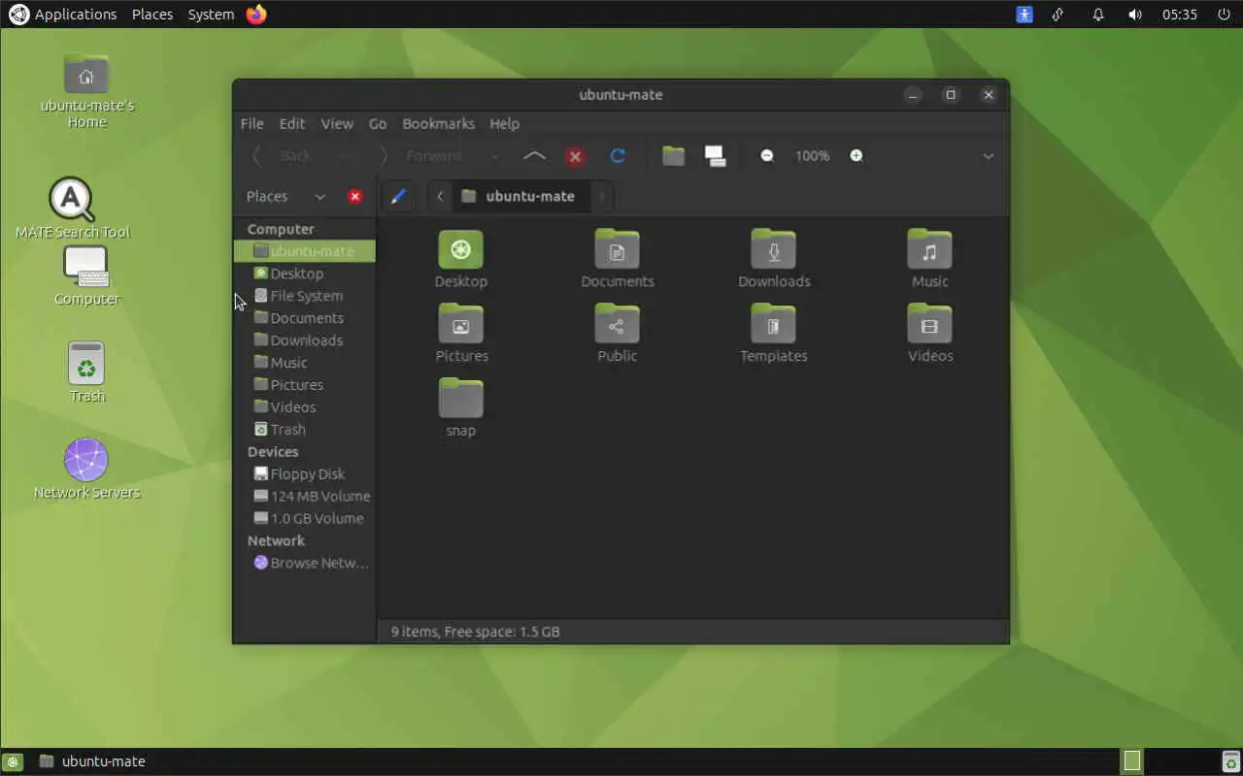This screenshot has height=776, width=1243.
Task: Open the volume control in panel
Action: 1135,15
